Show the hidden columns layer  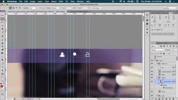click(152, 57)
